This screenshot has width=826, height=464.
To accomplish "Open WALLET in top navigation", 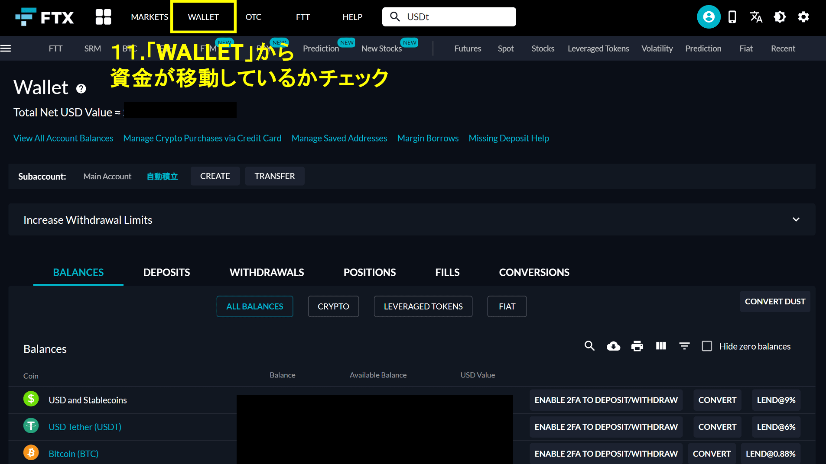I will point(203,17).
